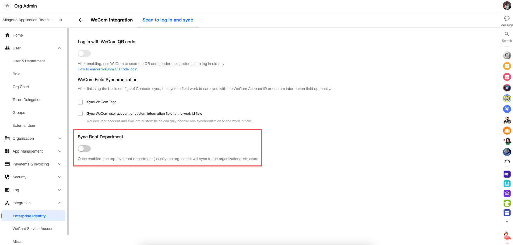513x245 pixels.
Task: Open the orange grid app icon
Action: (x=507, y=66)
